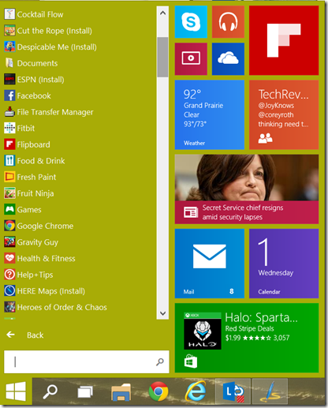Click the Google Chrome icon in app list
The width and height of the screenshot is (328, 408).
click(x=9, y=226)
